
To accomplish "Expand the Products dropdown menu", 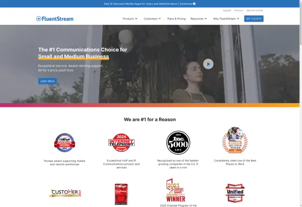I will (130, 19).
